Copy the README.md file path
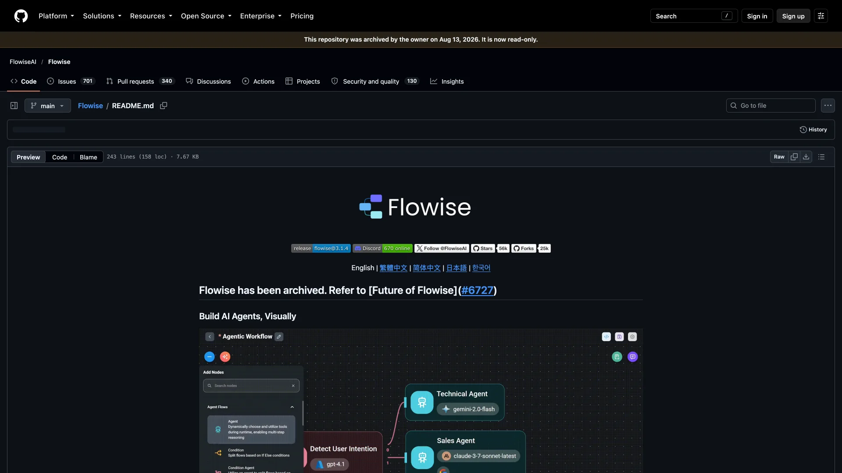842x473 pixels. 164,106
